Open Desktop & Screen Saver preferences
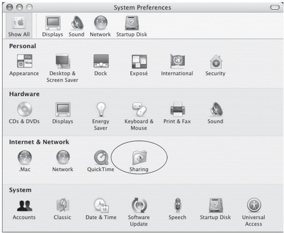 coord(63,68)
